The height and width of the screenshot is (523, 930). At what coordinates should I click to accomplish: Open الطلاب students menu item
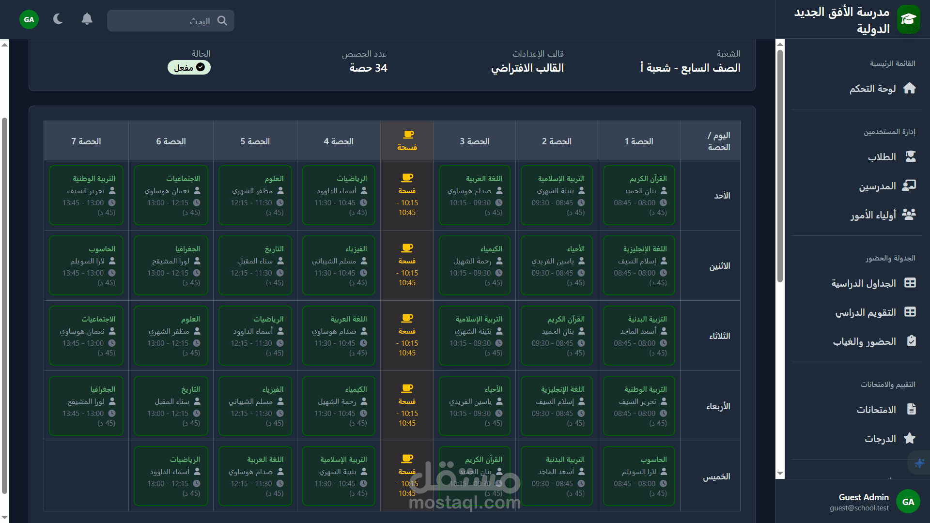tap(882, 157)
